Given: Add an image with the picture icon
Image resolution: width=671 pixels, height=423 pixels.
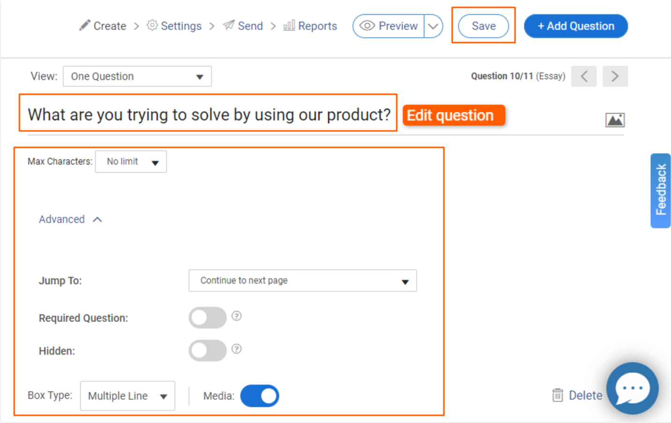Looking at the screenshot, I should coord(615,120).
